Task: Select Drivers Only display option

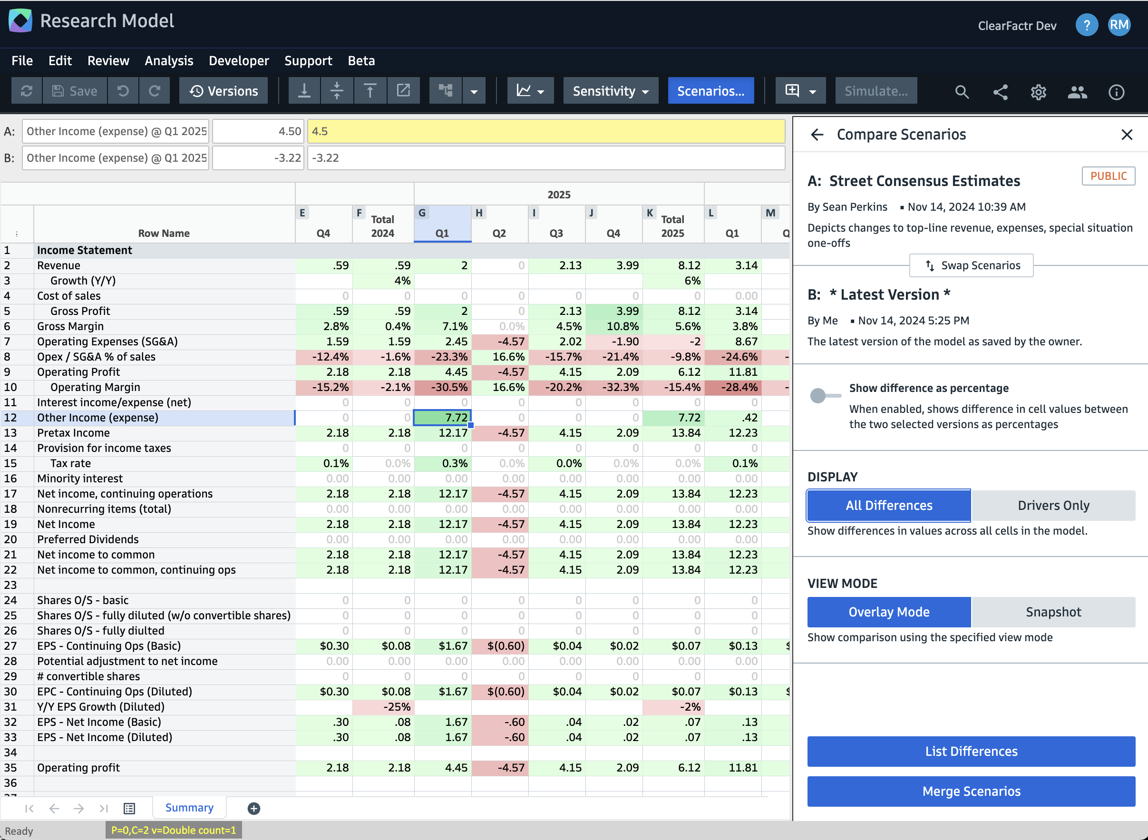Action: coord(1053,506)
